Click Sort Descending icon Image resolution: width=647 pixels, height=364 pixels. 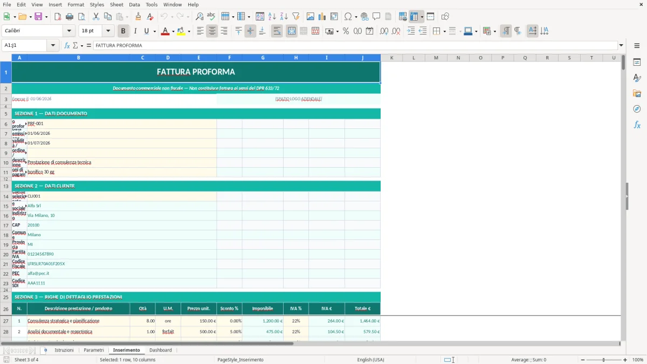[x=284, y=17]
